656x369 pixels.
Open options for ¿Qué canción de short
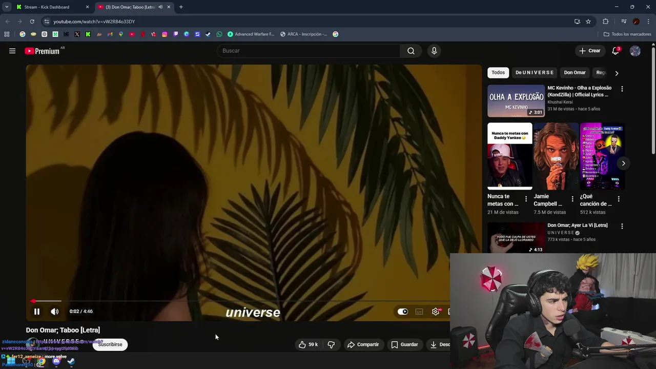619,199
